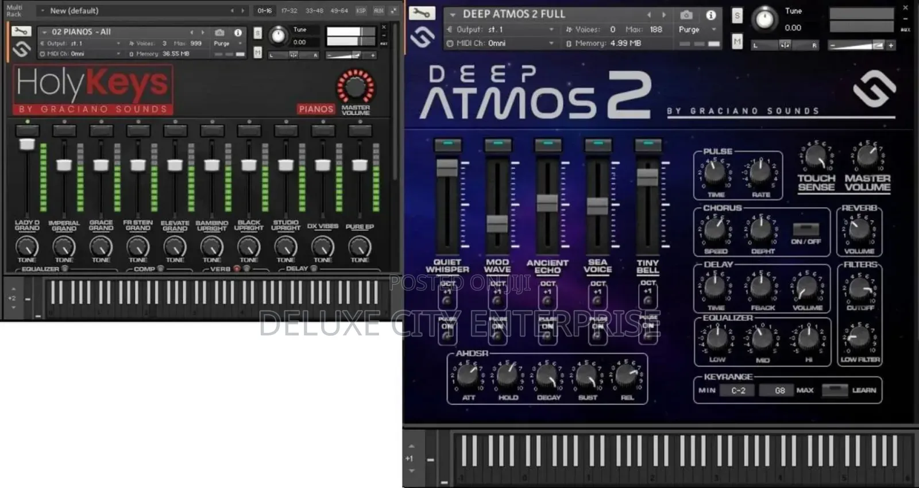Open the Purge dropdown in Deep Atmos 2
The height and width of the screenshot is (488, 919).
[x=698, y=29]
